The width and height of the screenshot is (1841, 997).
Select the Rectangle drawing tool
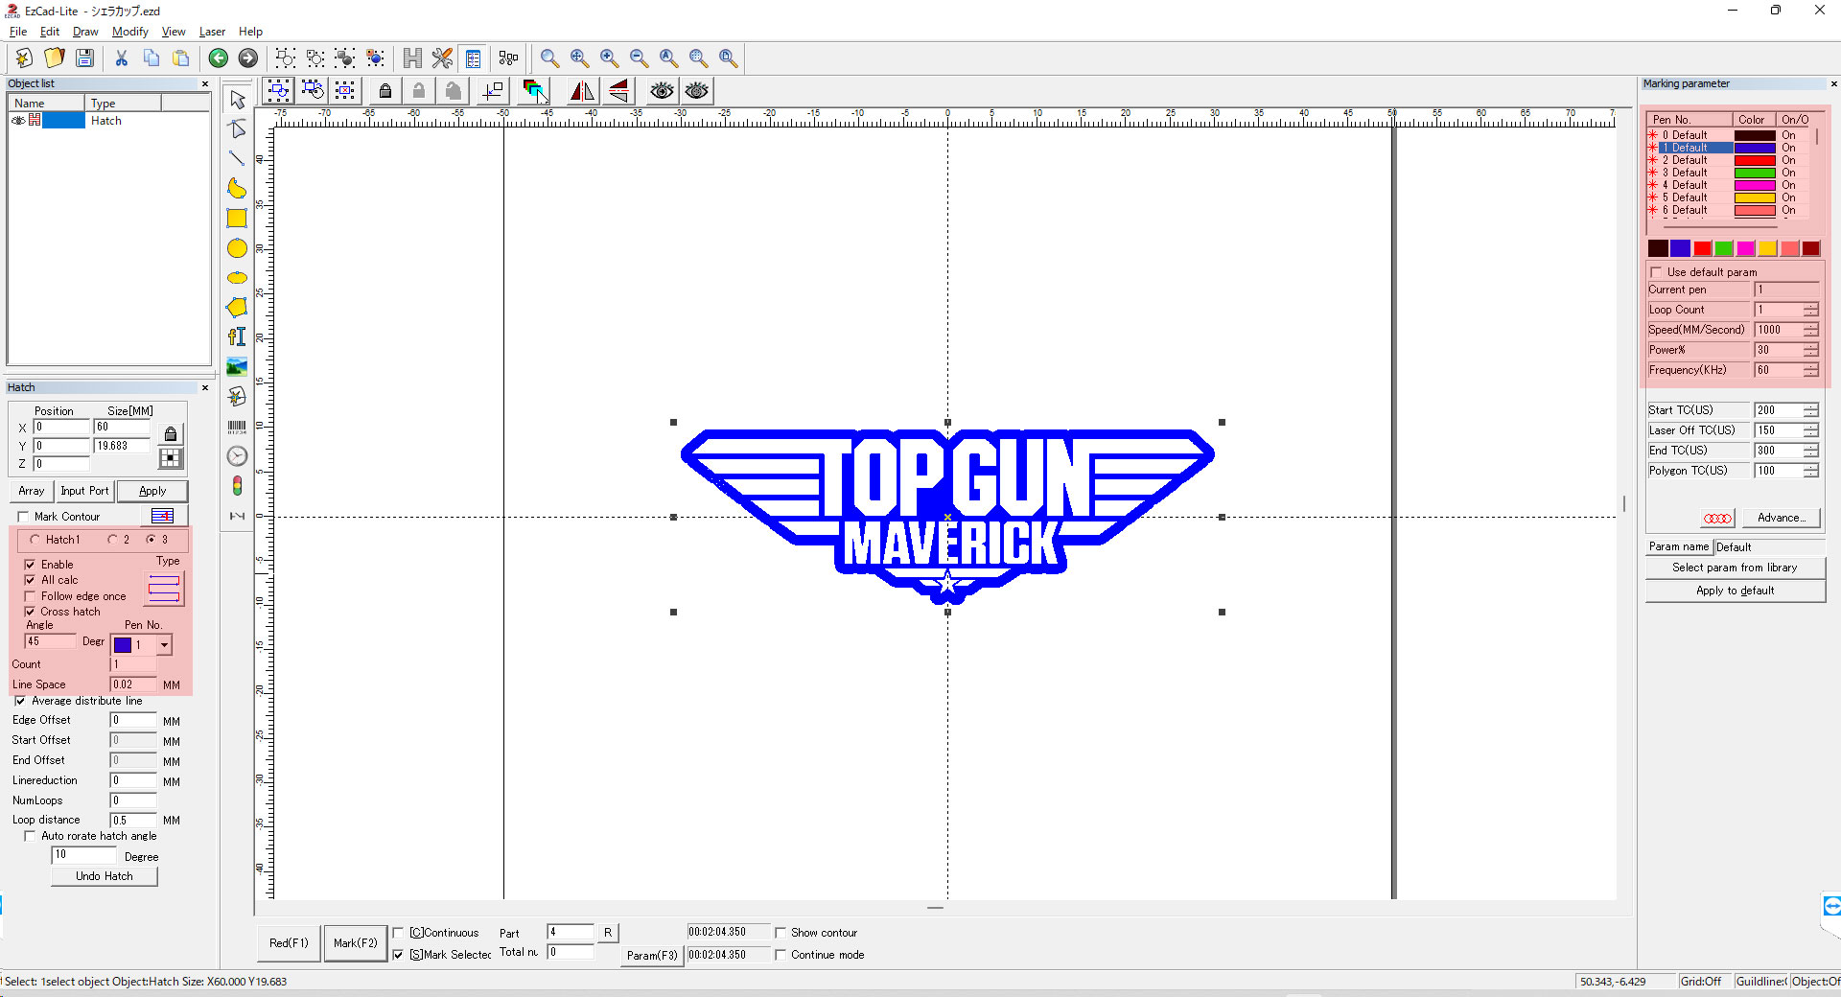237,219
